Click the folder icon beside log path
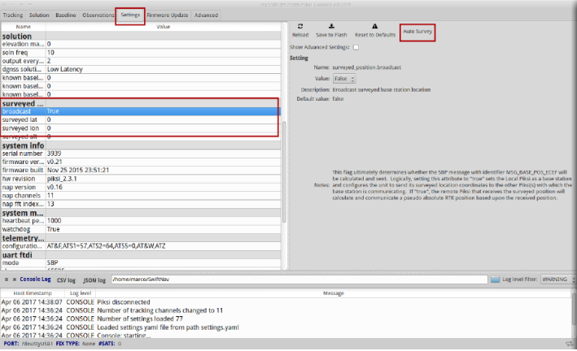This screenshot has width=577, height=351. click(495, 279)
